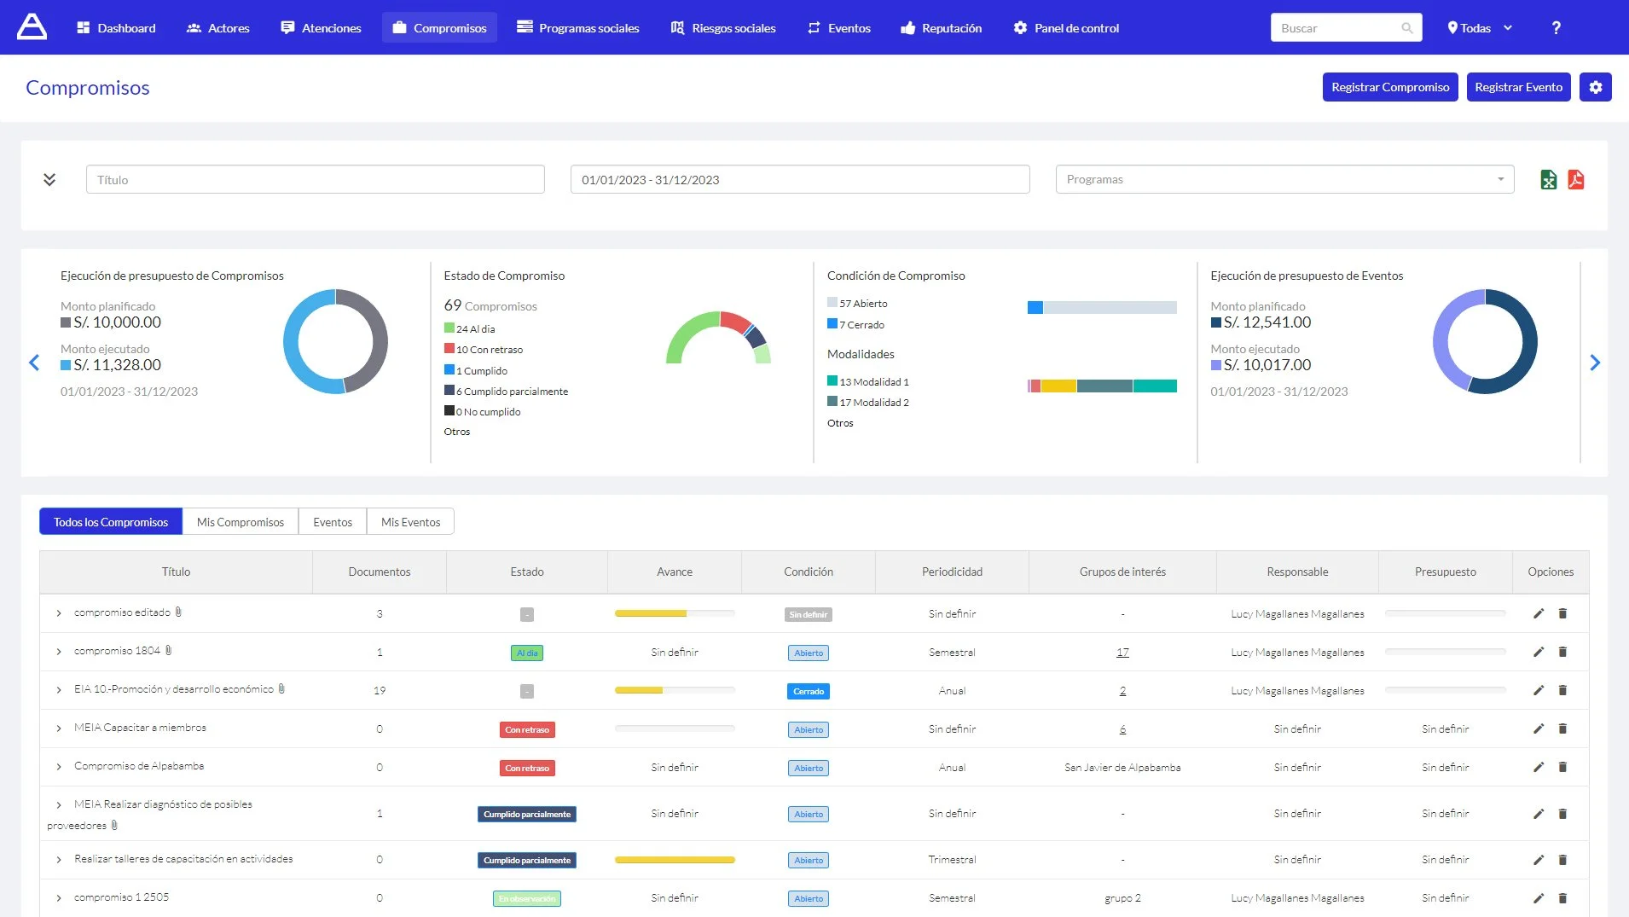This screenshot has width=1629, height=917.
Task: Export the list to Excel
Action: (x=1549, y=180)
